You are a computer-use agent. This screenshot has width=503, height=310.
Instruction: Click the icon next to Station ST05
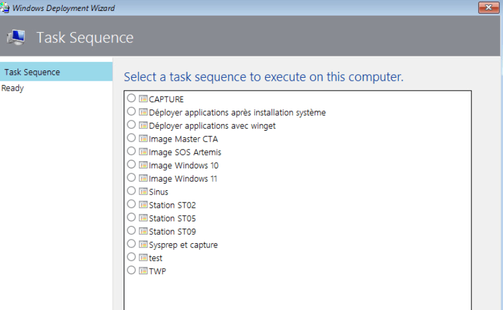[143, 218]
